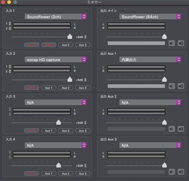
Task: Click low-volume speaker icon in 出力 Aux 3
Action: [172, 172]
